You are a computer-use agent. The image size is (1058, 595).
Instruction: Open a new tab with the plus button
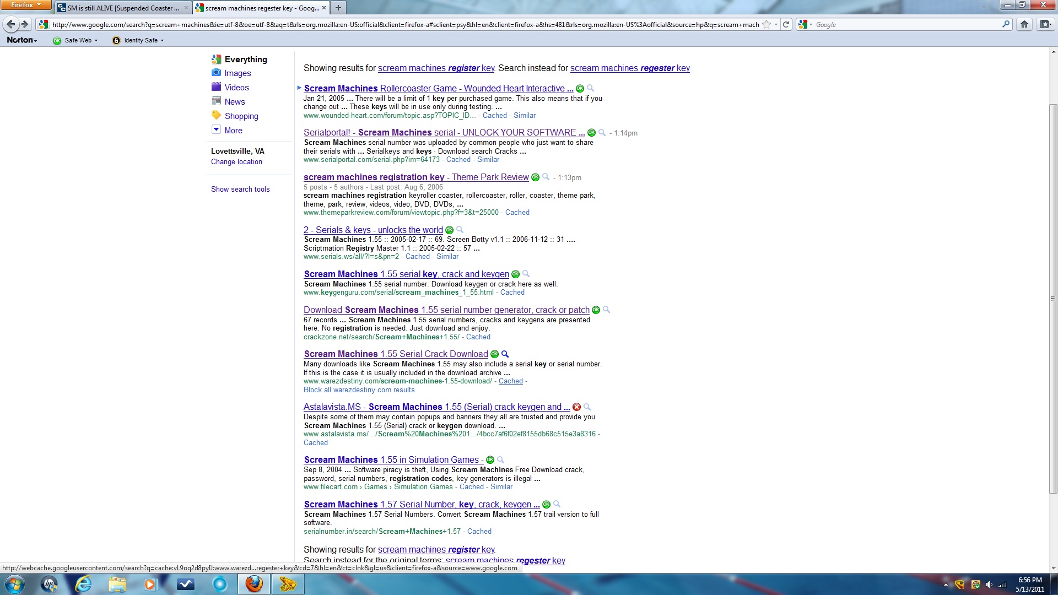coord(338,8)
